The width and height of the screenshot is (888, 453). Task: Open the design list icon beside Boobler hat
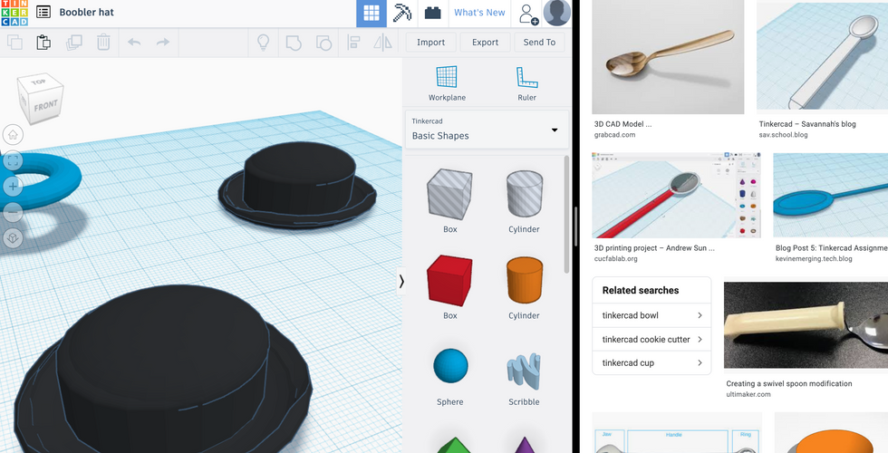[43, 12]
